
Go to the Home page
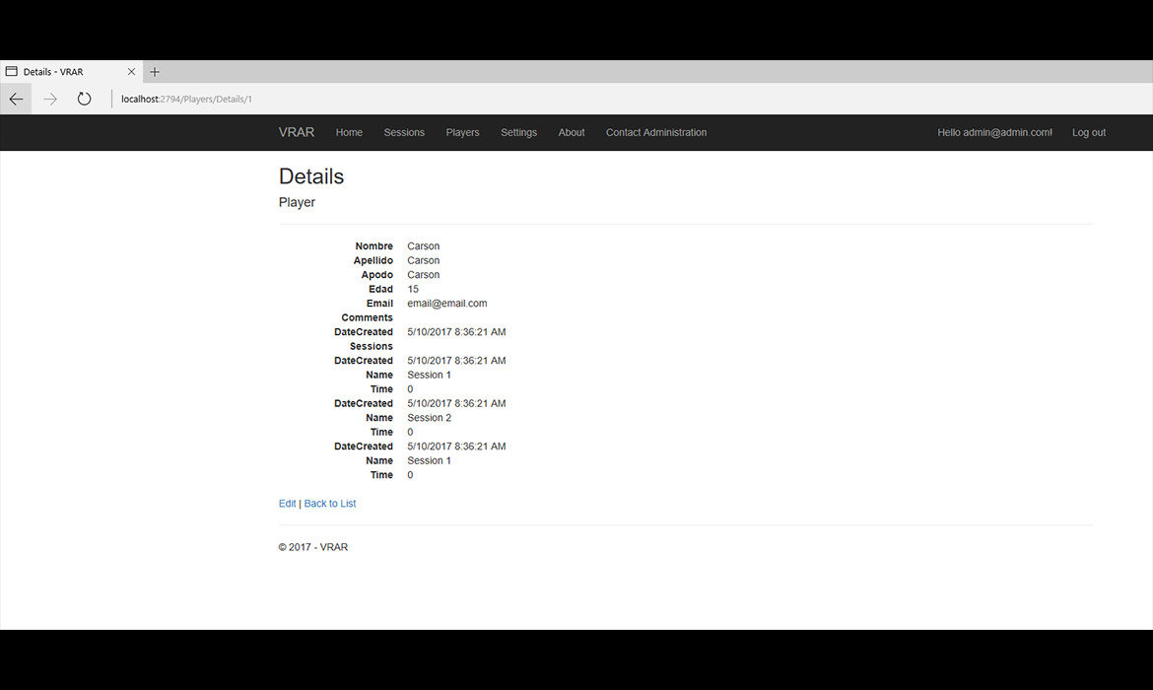[x=349, y=132]
